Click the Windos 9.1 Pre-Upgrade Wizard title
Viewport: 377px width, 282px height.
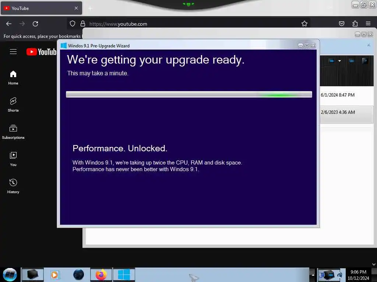(x=99, y=46)
